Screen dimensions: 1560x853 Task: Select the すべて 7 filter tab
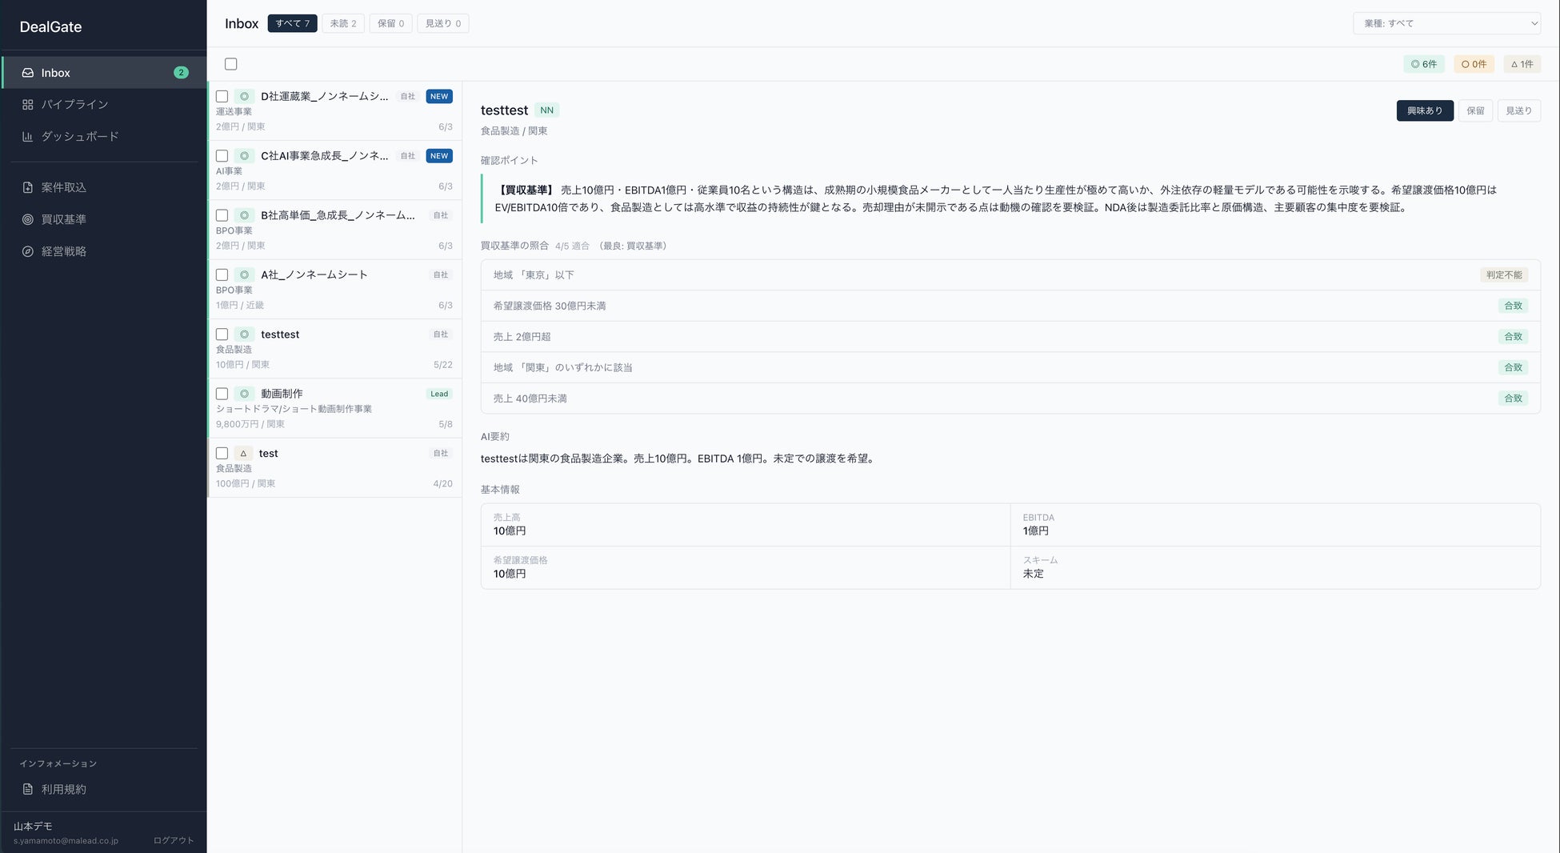pos(292,23)
